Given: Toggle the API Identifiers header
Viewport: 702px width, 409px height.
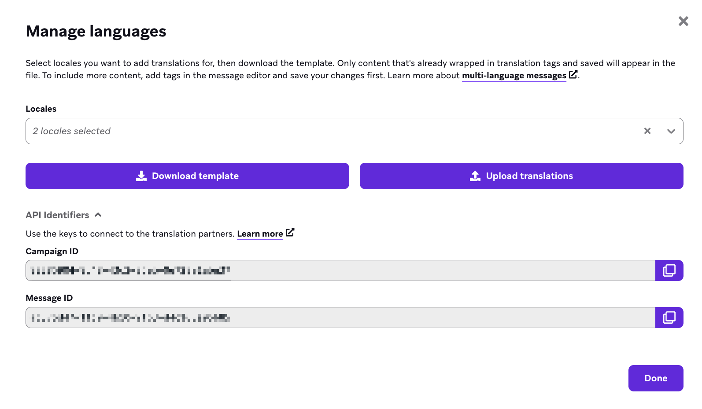Looking at the screenshot, I should click(x=58, y=215).
